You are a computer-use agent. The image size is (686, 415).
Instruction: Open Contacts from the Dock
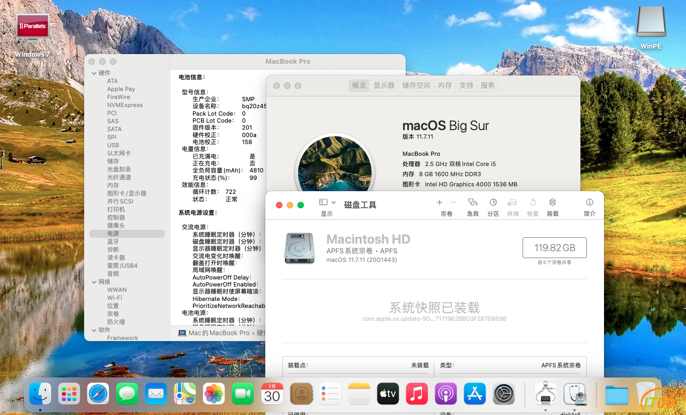click(301, 394)
